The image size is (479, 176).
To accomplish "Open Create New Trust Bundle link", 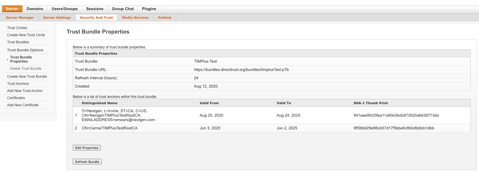I will pyautogui.click(x=27, y=77).
